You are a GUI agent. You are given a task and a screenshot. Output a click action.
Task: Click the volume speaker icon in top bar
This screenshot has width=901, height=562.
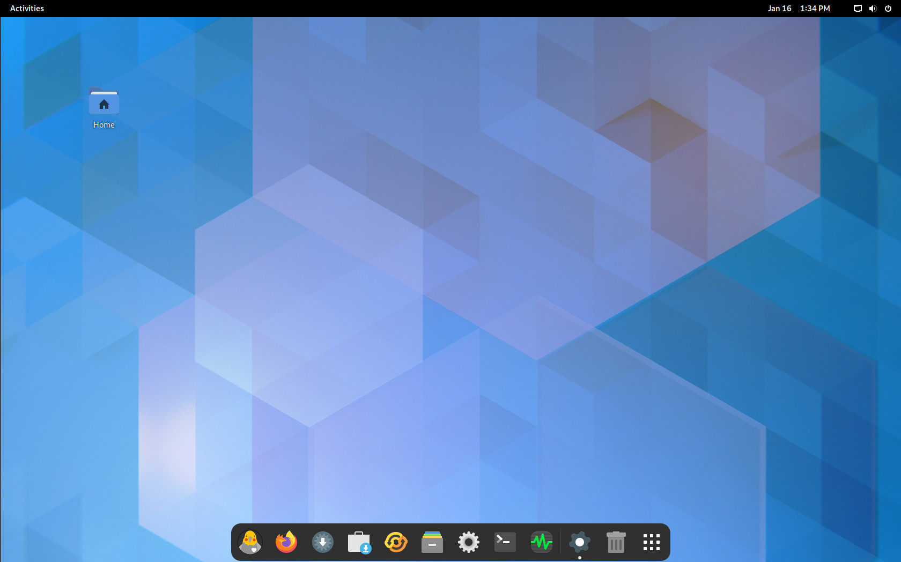click(873, 9)
